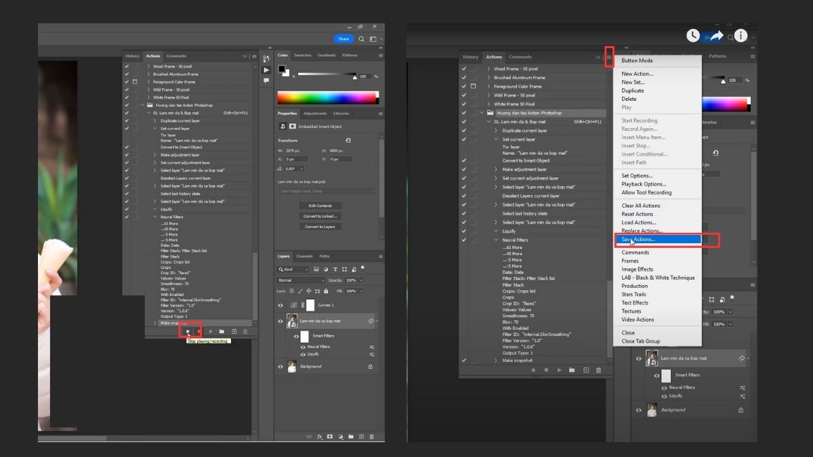The image size is (813, 457).
Task: Switch to Channels tab in left screenshot
Action: [x=304, y=256]
